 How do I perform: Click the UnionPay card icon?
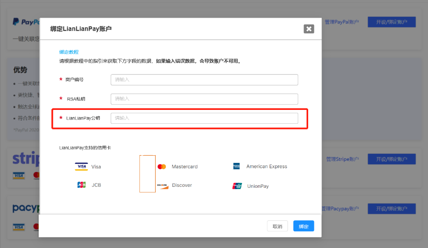237,186
